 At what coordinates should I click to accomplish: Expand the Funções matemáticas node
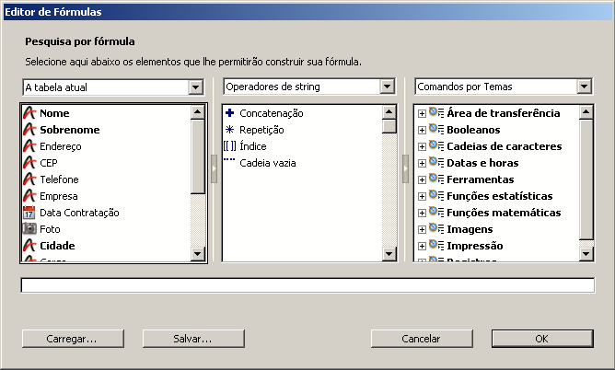point(422,213)
